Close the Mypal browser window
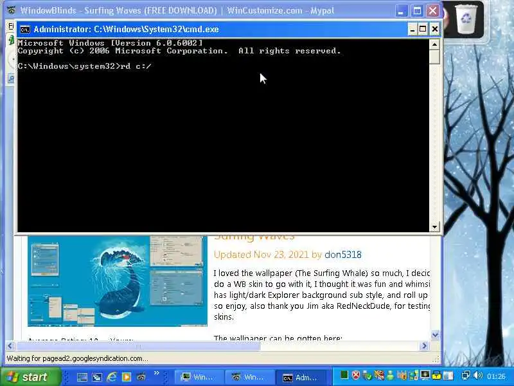The height and width of the screenshot is (386, 514). click(432, 10)
